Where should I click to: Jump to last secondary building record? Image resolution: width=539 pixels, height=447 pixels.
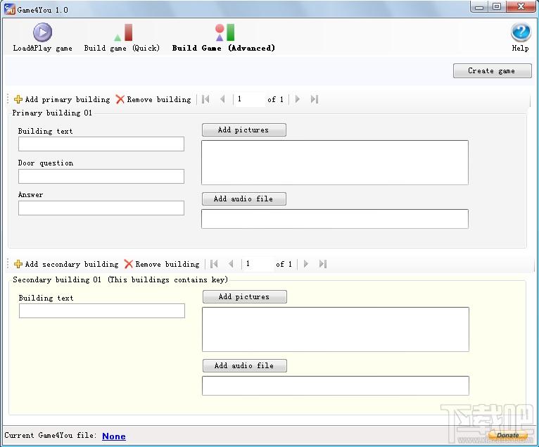[x=322, y=264]
